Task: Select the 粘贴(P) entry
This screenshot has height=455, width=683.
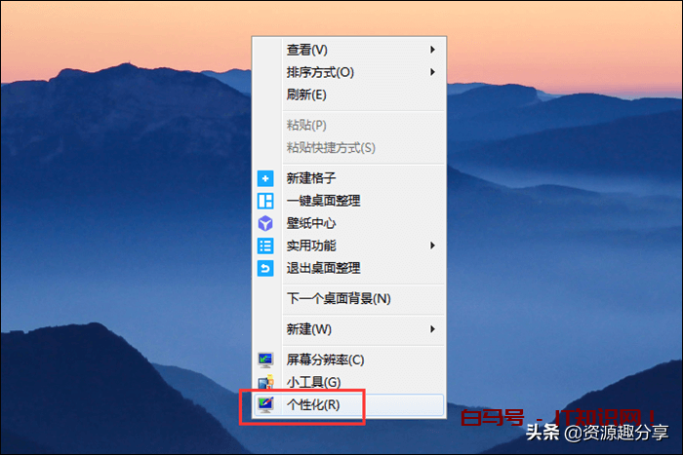Action: pyautogui.click(x=349, y=126)
